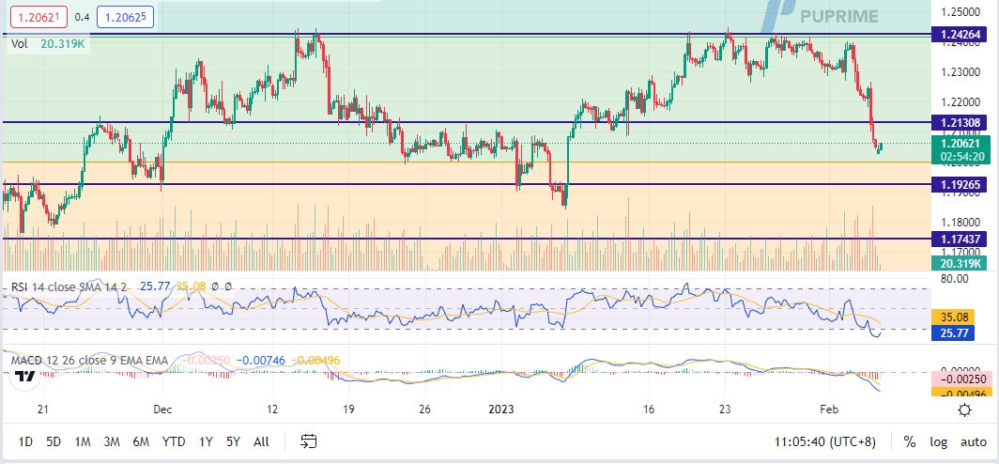Image resolution: width=999 pixels, height=464 pixels.
Task: Select the 3M date range
Action: click(x=112, y=441)
